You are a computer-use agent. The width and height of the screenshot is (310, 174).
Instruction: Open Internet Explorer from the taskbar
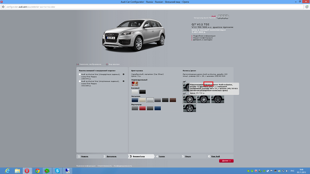(7, 171)
